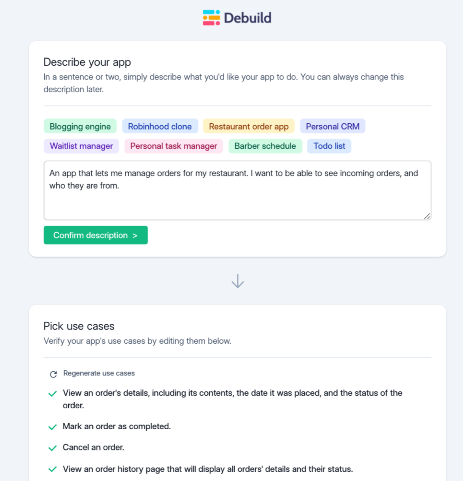Image resolution: width=463 pixels, height=481 pixels.
Task: Toggle checkmark next to Cancel an order
Action: pos(53,448)
